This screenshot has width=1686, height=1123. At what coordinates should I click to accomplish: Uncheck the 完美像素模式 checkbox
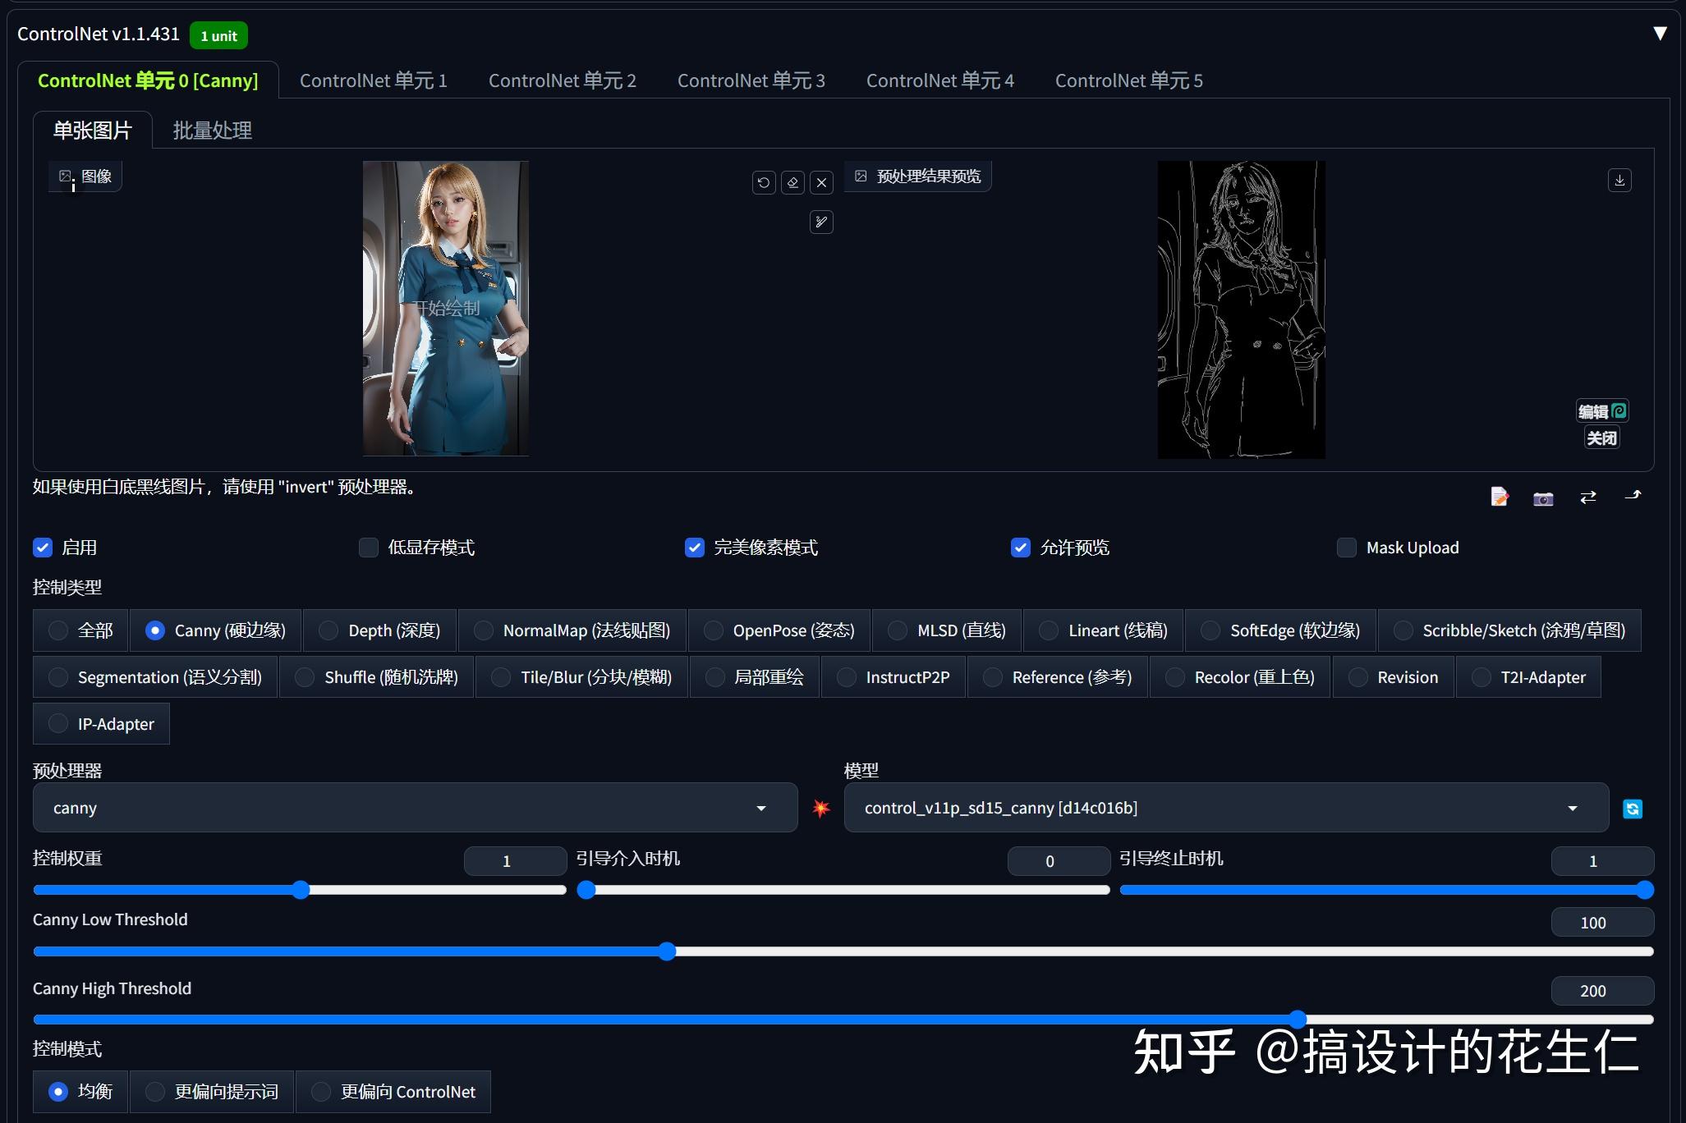click(x=695, y=548)
